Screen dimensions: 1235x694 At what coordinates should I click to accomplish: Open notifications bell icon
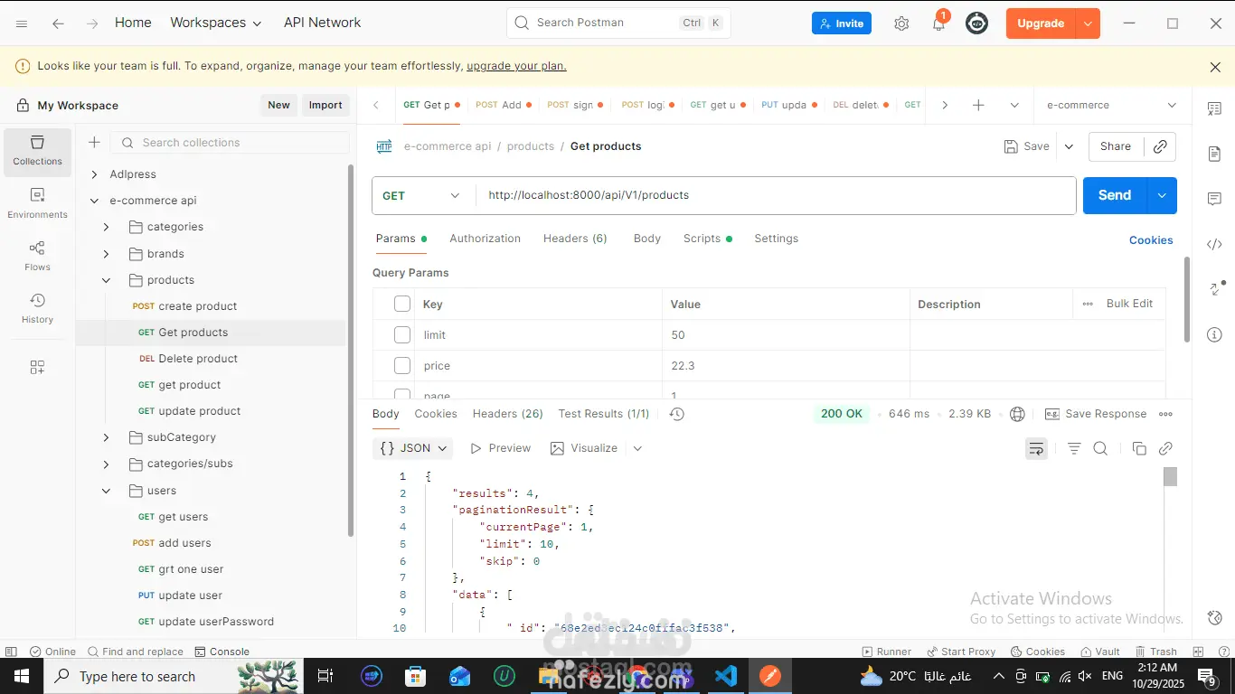click(938, 24)
